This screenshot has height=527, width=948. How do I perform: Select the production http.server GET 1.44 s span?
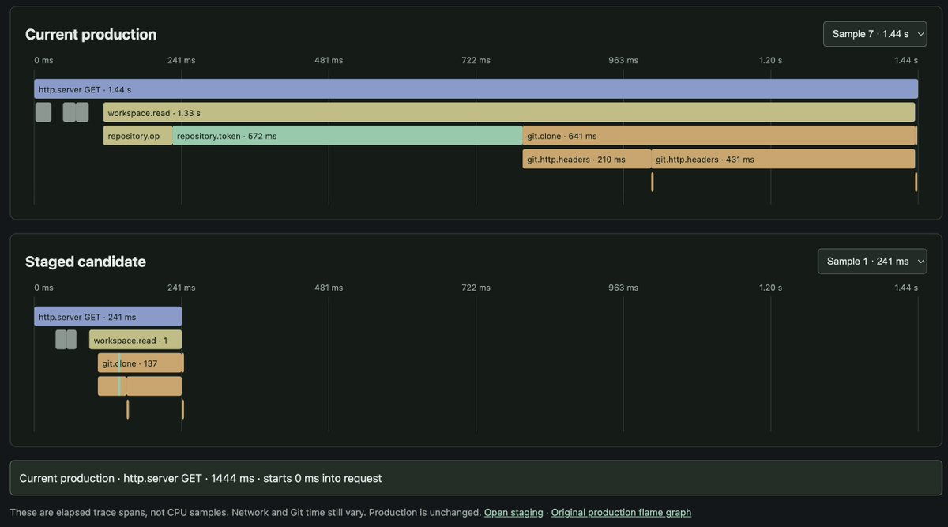click(x=476, y=89)
